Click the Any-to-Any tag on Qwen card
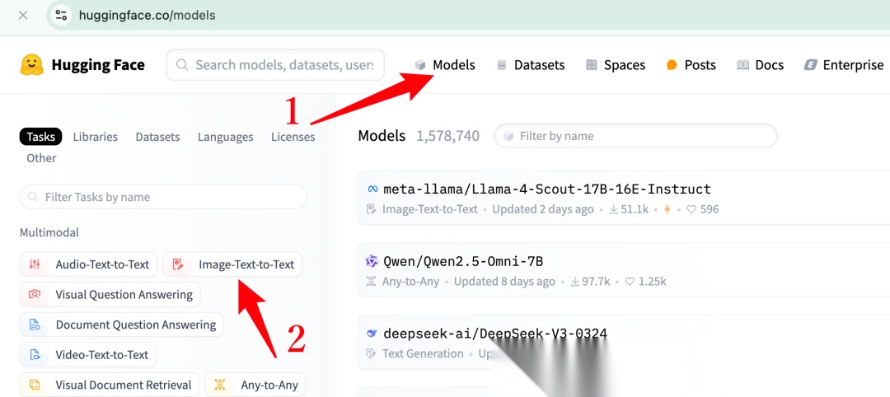The width and height of the screenshot is (890, 397). 411,282
